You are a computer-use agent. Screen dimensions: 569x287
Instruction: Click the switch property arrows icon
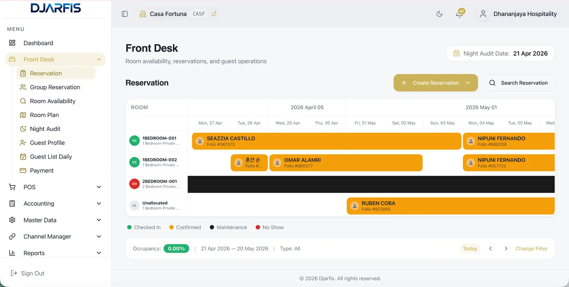214,14
